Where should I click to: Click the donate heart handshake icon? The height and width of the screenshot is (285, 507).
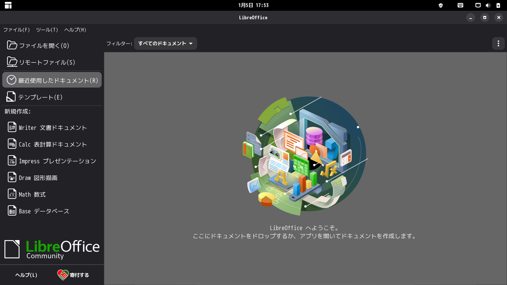[63, 275]
